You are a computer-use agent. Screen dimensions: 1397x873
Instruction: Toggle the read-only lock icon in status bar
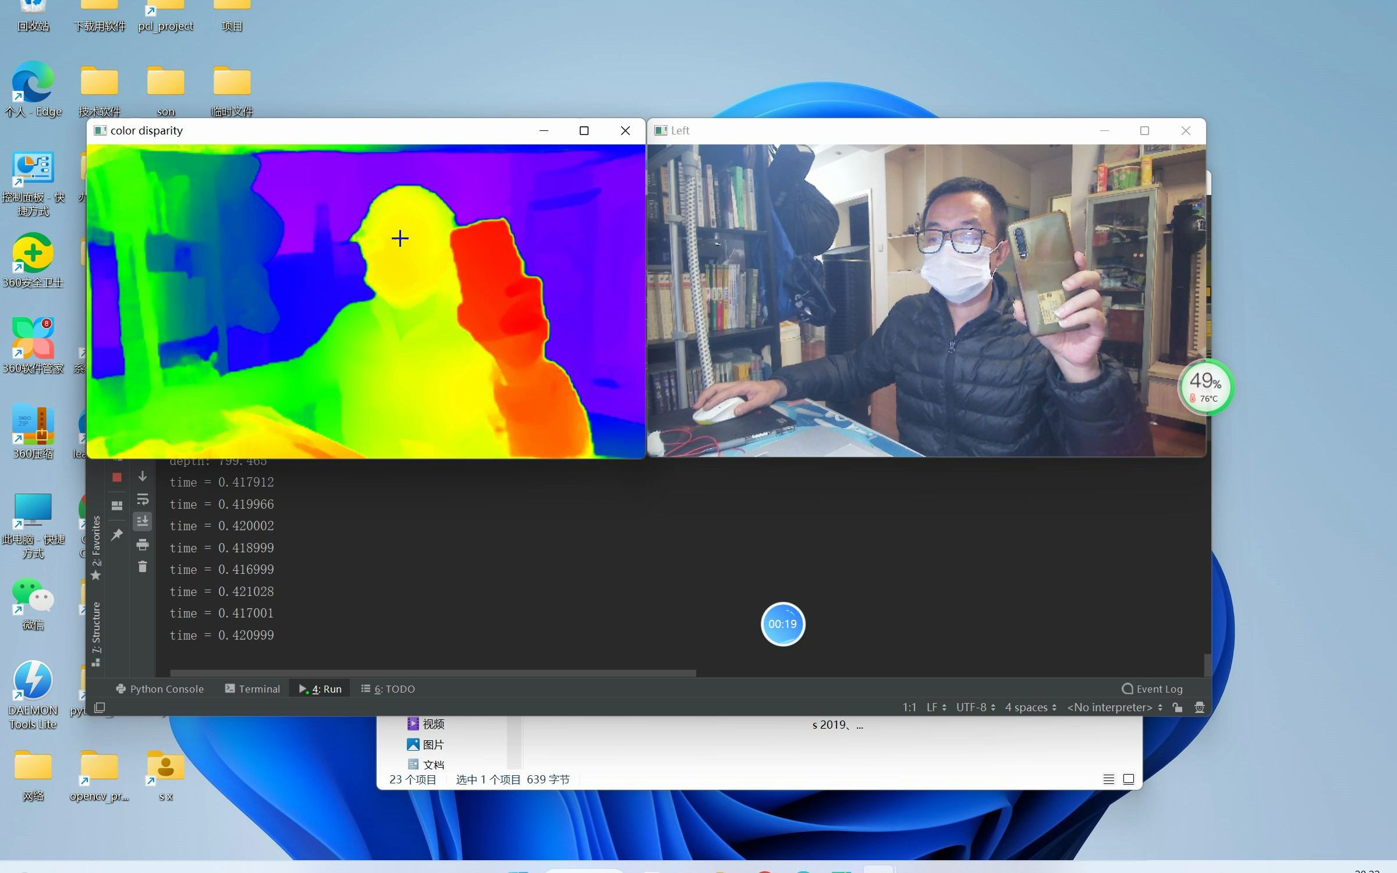click(x=1178, y=707)
